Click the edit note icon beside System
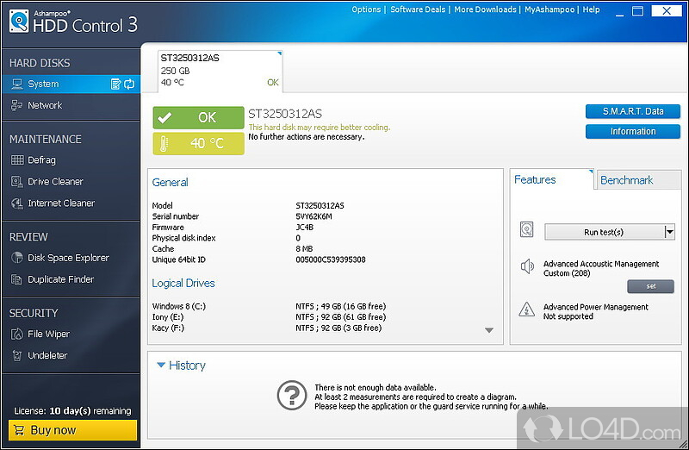 (116, 84)
